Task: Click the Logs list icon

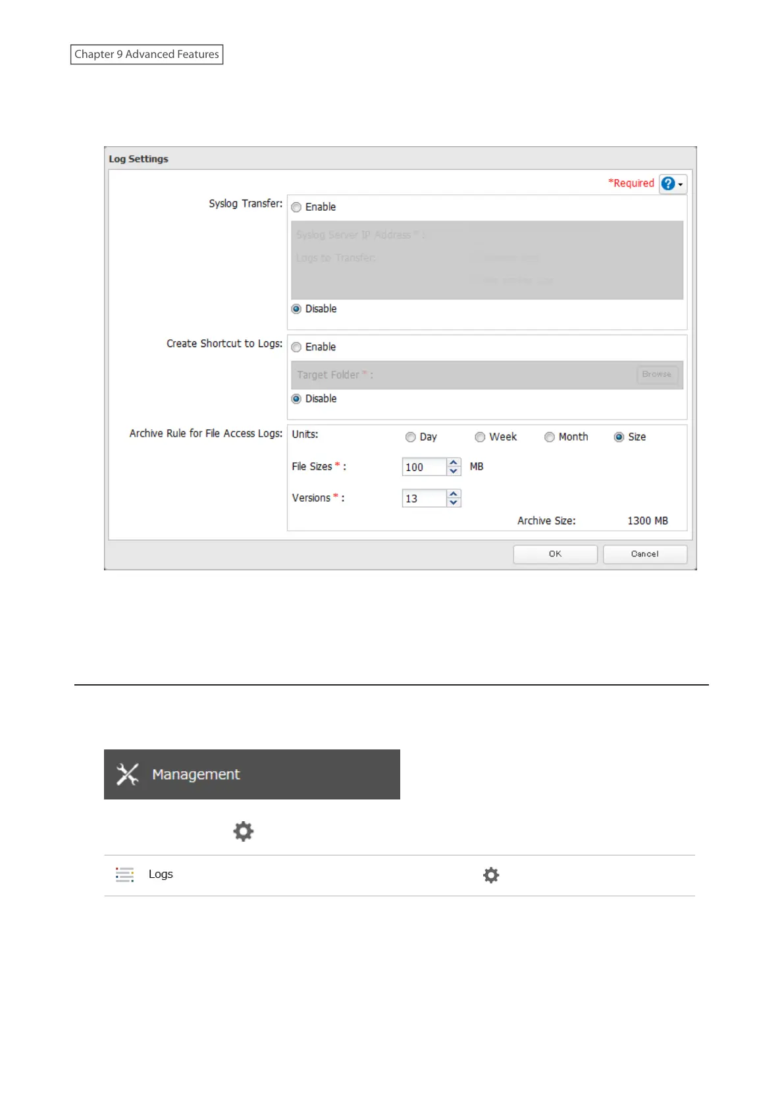Action: (x=124, y=875)
